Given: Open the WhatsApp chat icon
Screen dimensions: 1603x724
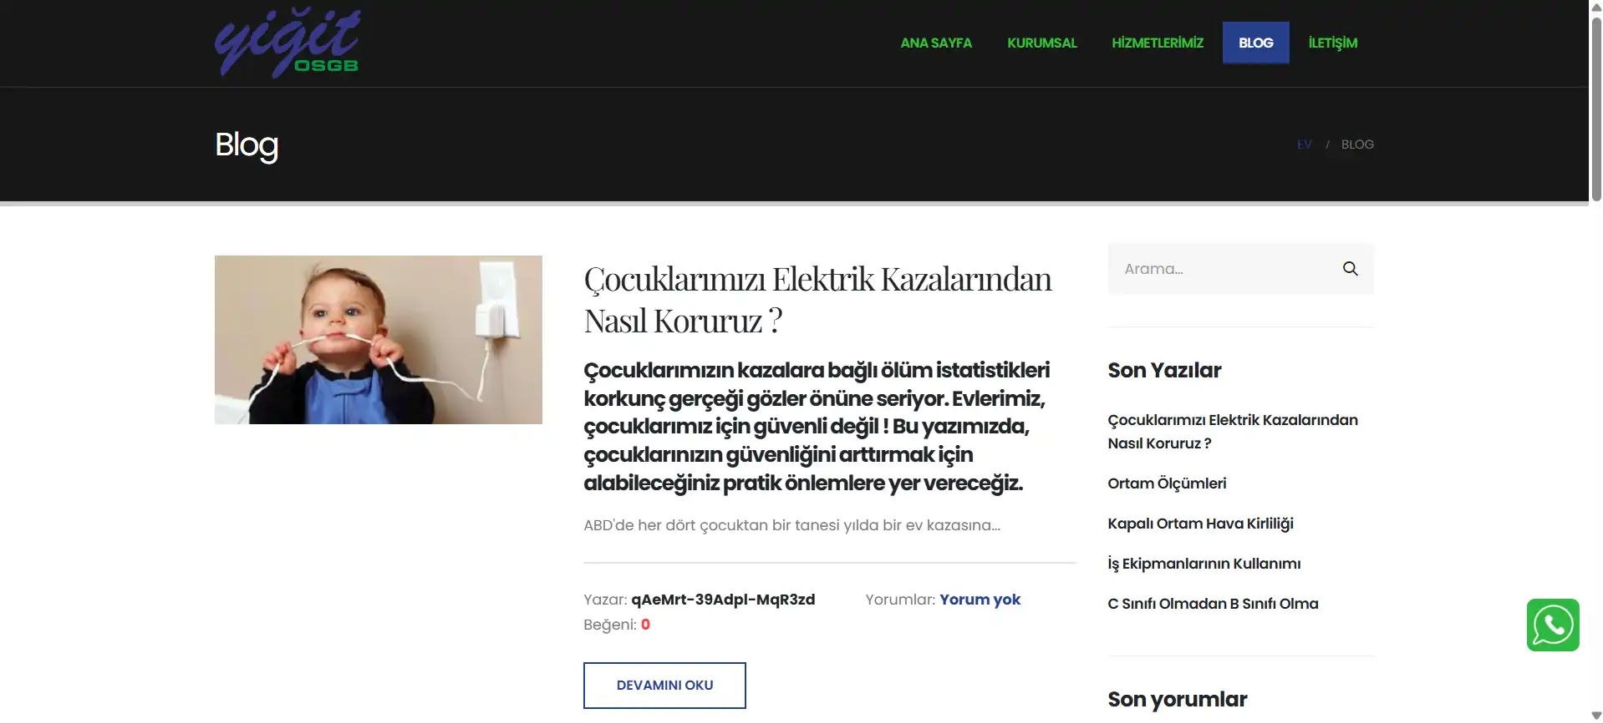Looking at the screenshot, I should pyautogui.click(x=1552, y=625).
